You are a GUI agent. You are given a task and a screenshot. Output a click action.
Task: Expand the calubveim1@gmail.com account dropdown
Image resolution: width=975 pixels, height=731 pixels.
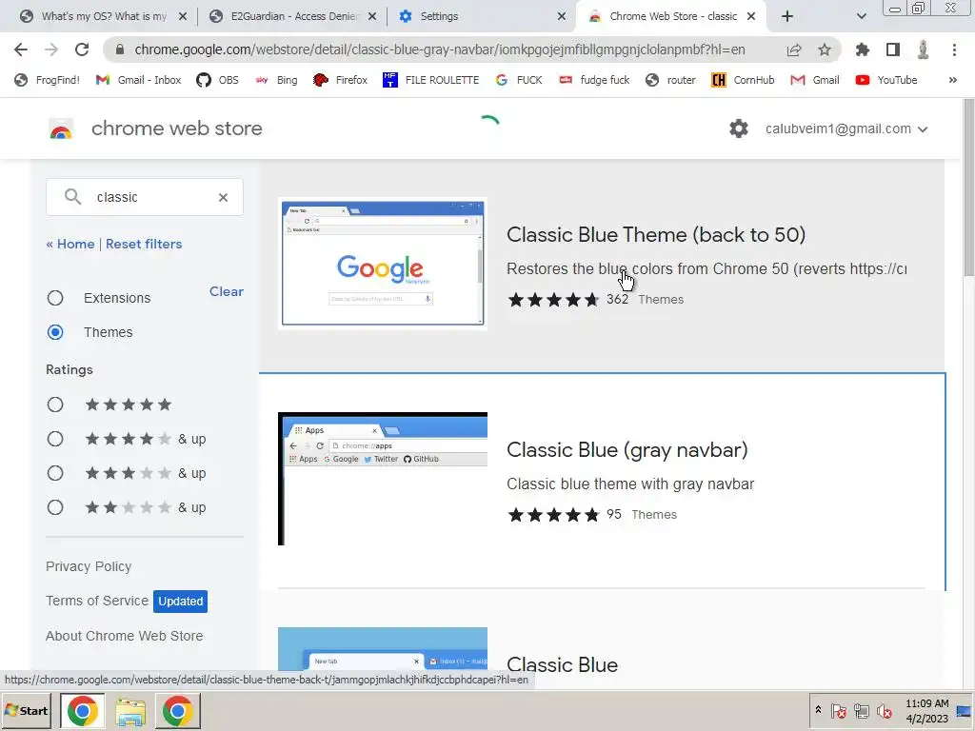tap(846, 128)
